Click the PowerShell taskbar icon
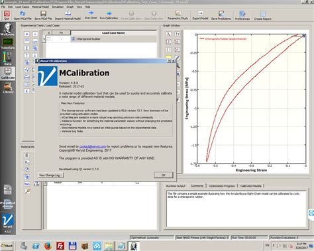 [36, 246]
